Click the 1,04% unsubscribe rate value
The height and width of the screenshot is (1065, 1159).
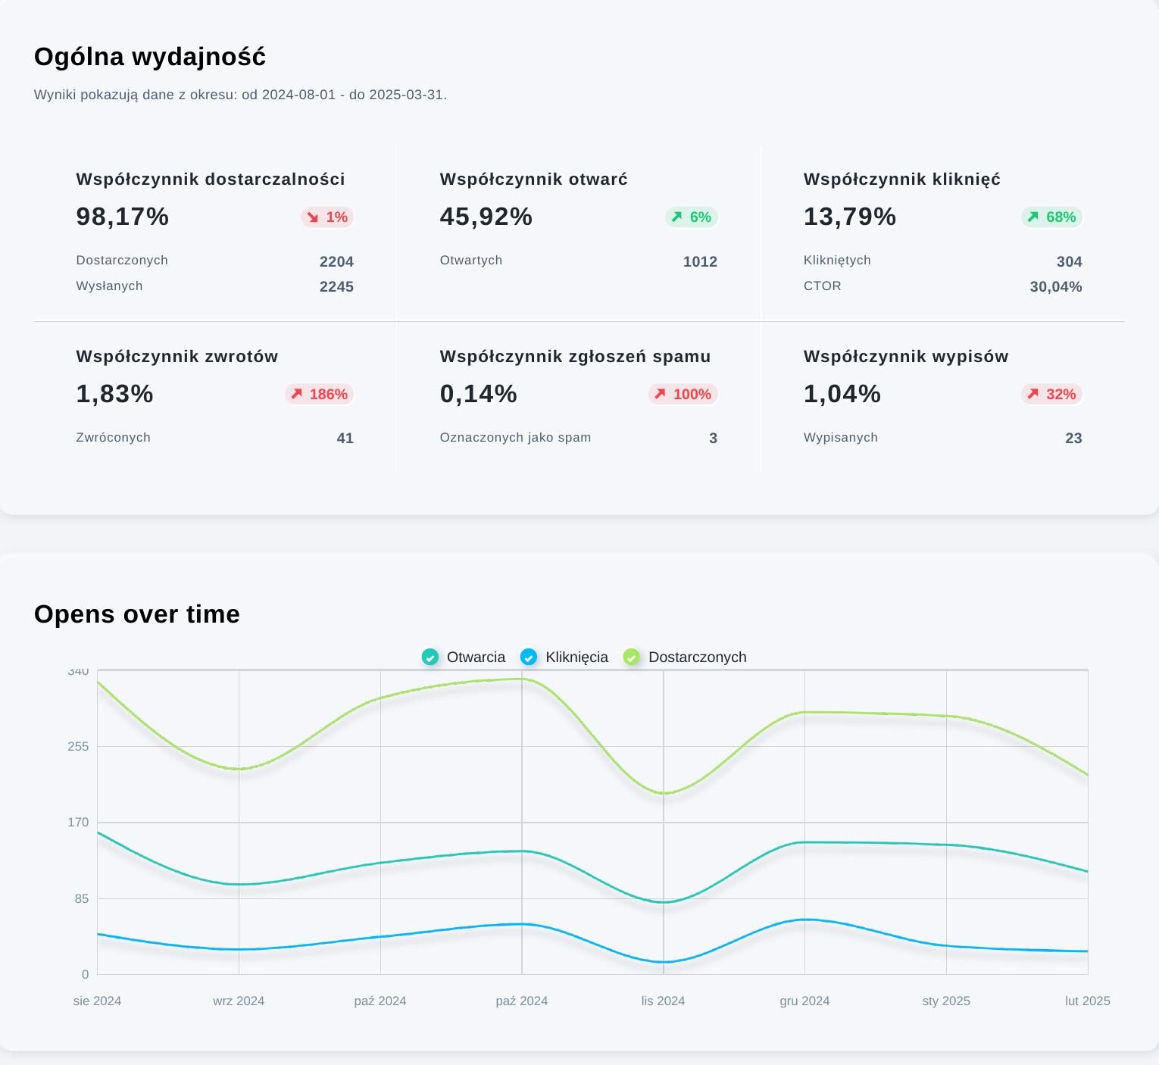(x=842, y=394)
